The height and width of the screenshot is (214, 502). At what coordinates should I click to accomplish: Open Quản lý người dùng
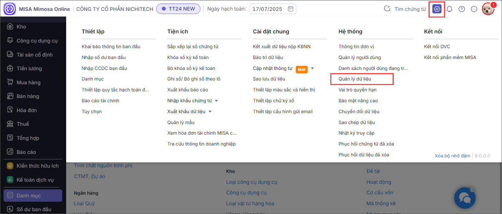(x=360, y=57)
